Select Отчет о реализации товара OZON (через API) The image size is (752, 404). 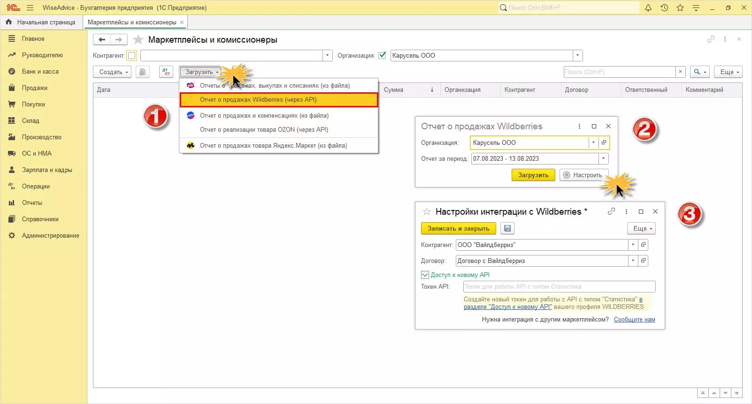[279, 130]
